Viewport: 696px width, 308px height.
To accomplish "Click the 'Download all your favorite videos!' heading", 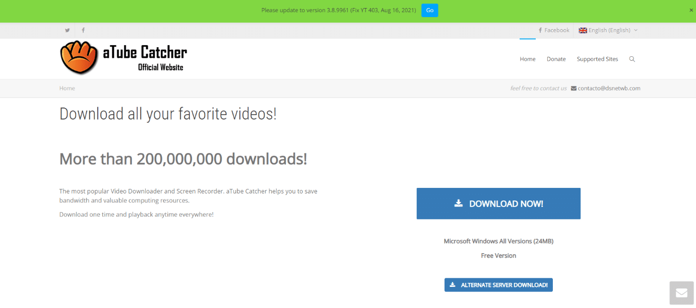I will coord(168,114).
